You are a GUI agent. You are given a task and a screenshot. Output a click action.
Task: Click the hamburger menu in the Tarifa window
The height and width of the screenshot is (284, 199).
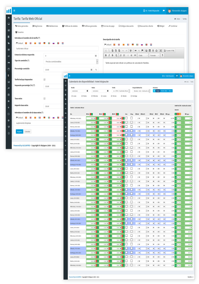click(14, 11)
